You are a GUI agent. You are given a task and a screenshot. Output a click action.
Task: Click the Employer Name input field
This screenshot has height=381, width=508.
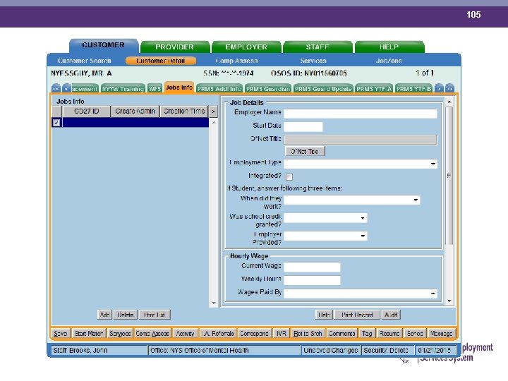click(x=361, y=114)
